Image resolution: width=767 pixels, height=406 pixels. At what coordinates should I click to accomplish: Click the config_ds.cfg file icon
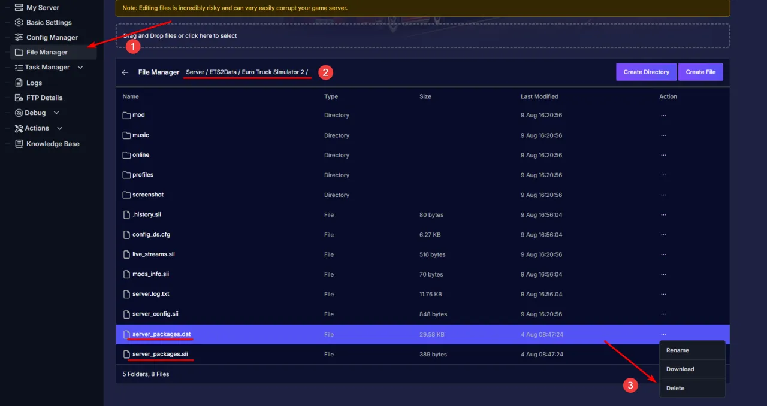tap(126, 235)
